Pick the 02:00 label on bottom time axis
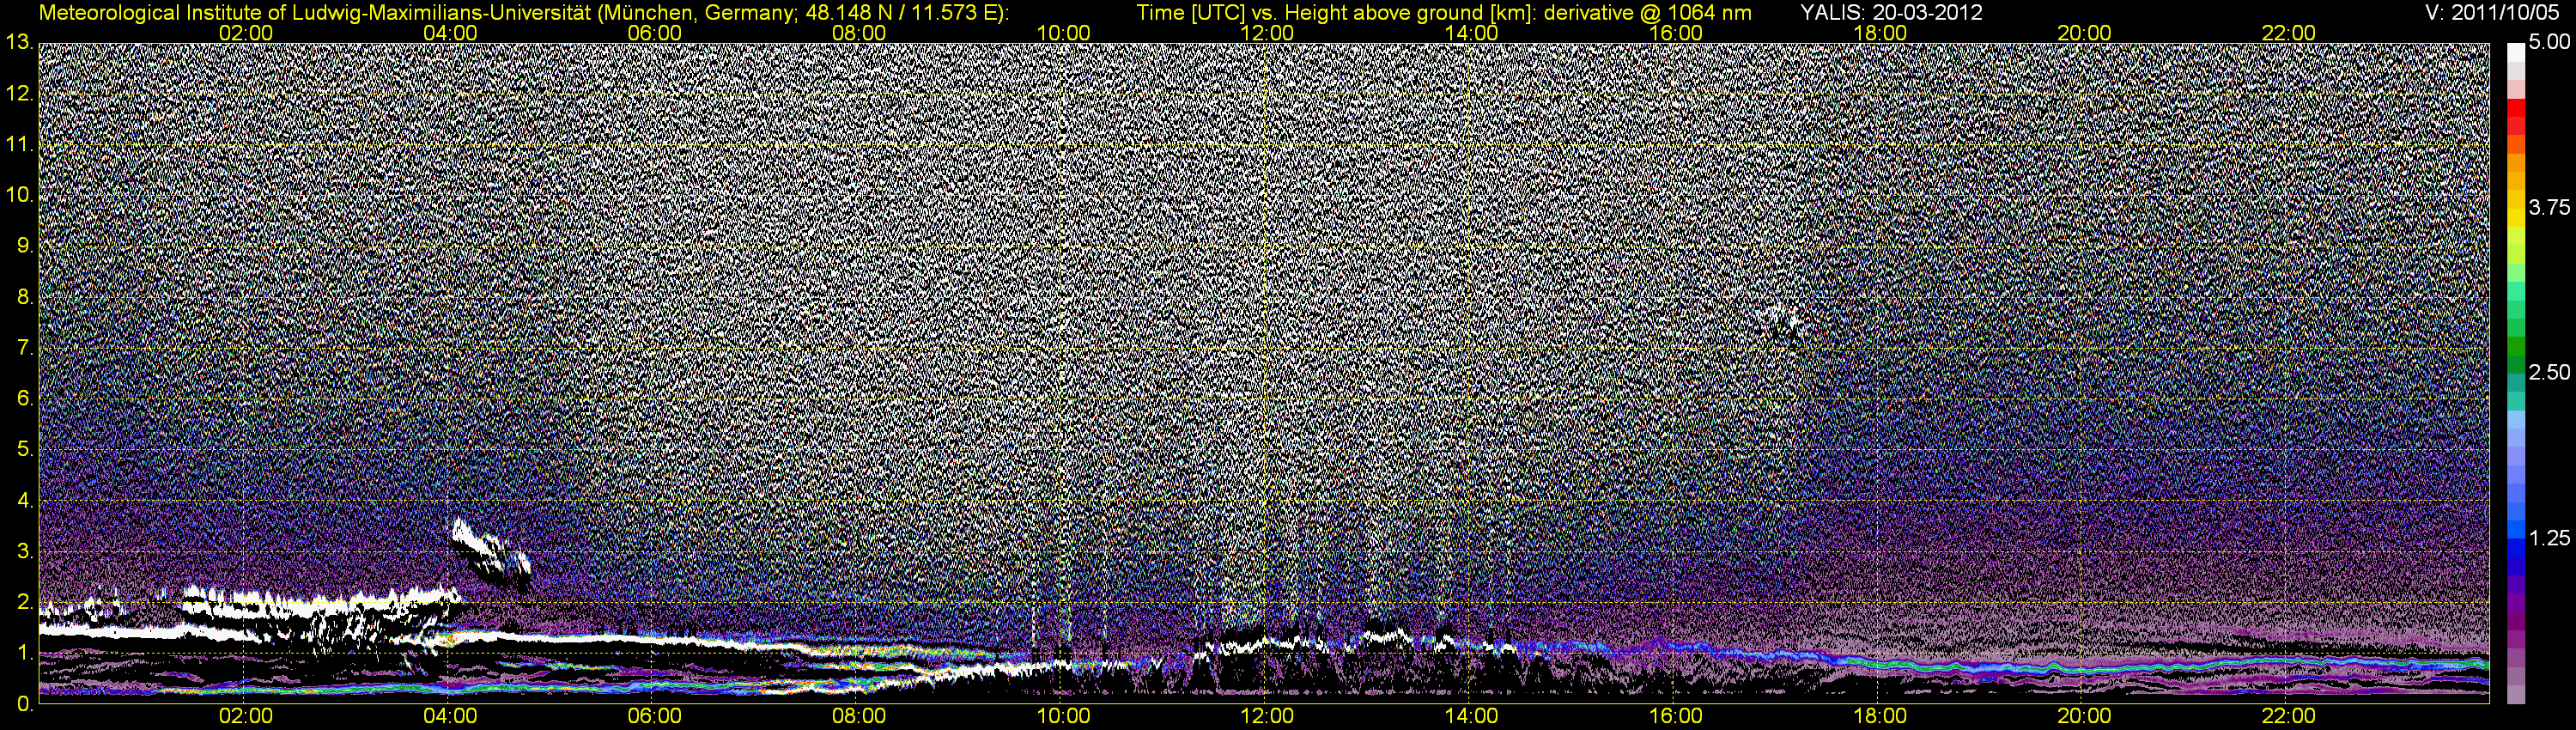 point(245,716)
